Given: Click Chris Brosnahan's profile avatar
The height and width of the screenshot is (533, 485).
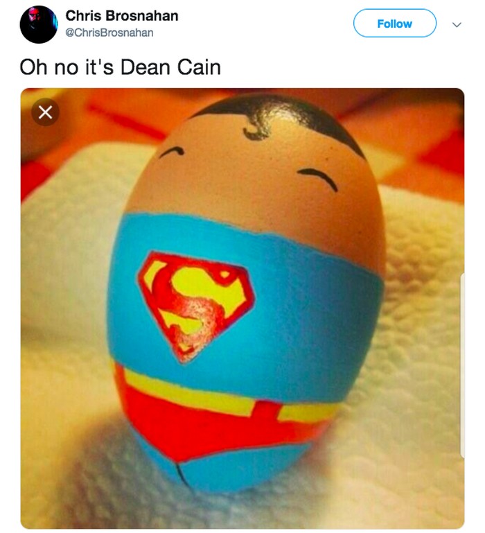Looking at the screenshot, I should pyautogui.click(x=38, y=24).
